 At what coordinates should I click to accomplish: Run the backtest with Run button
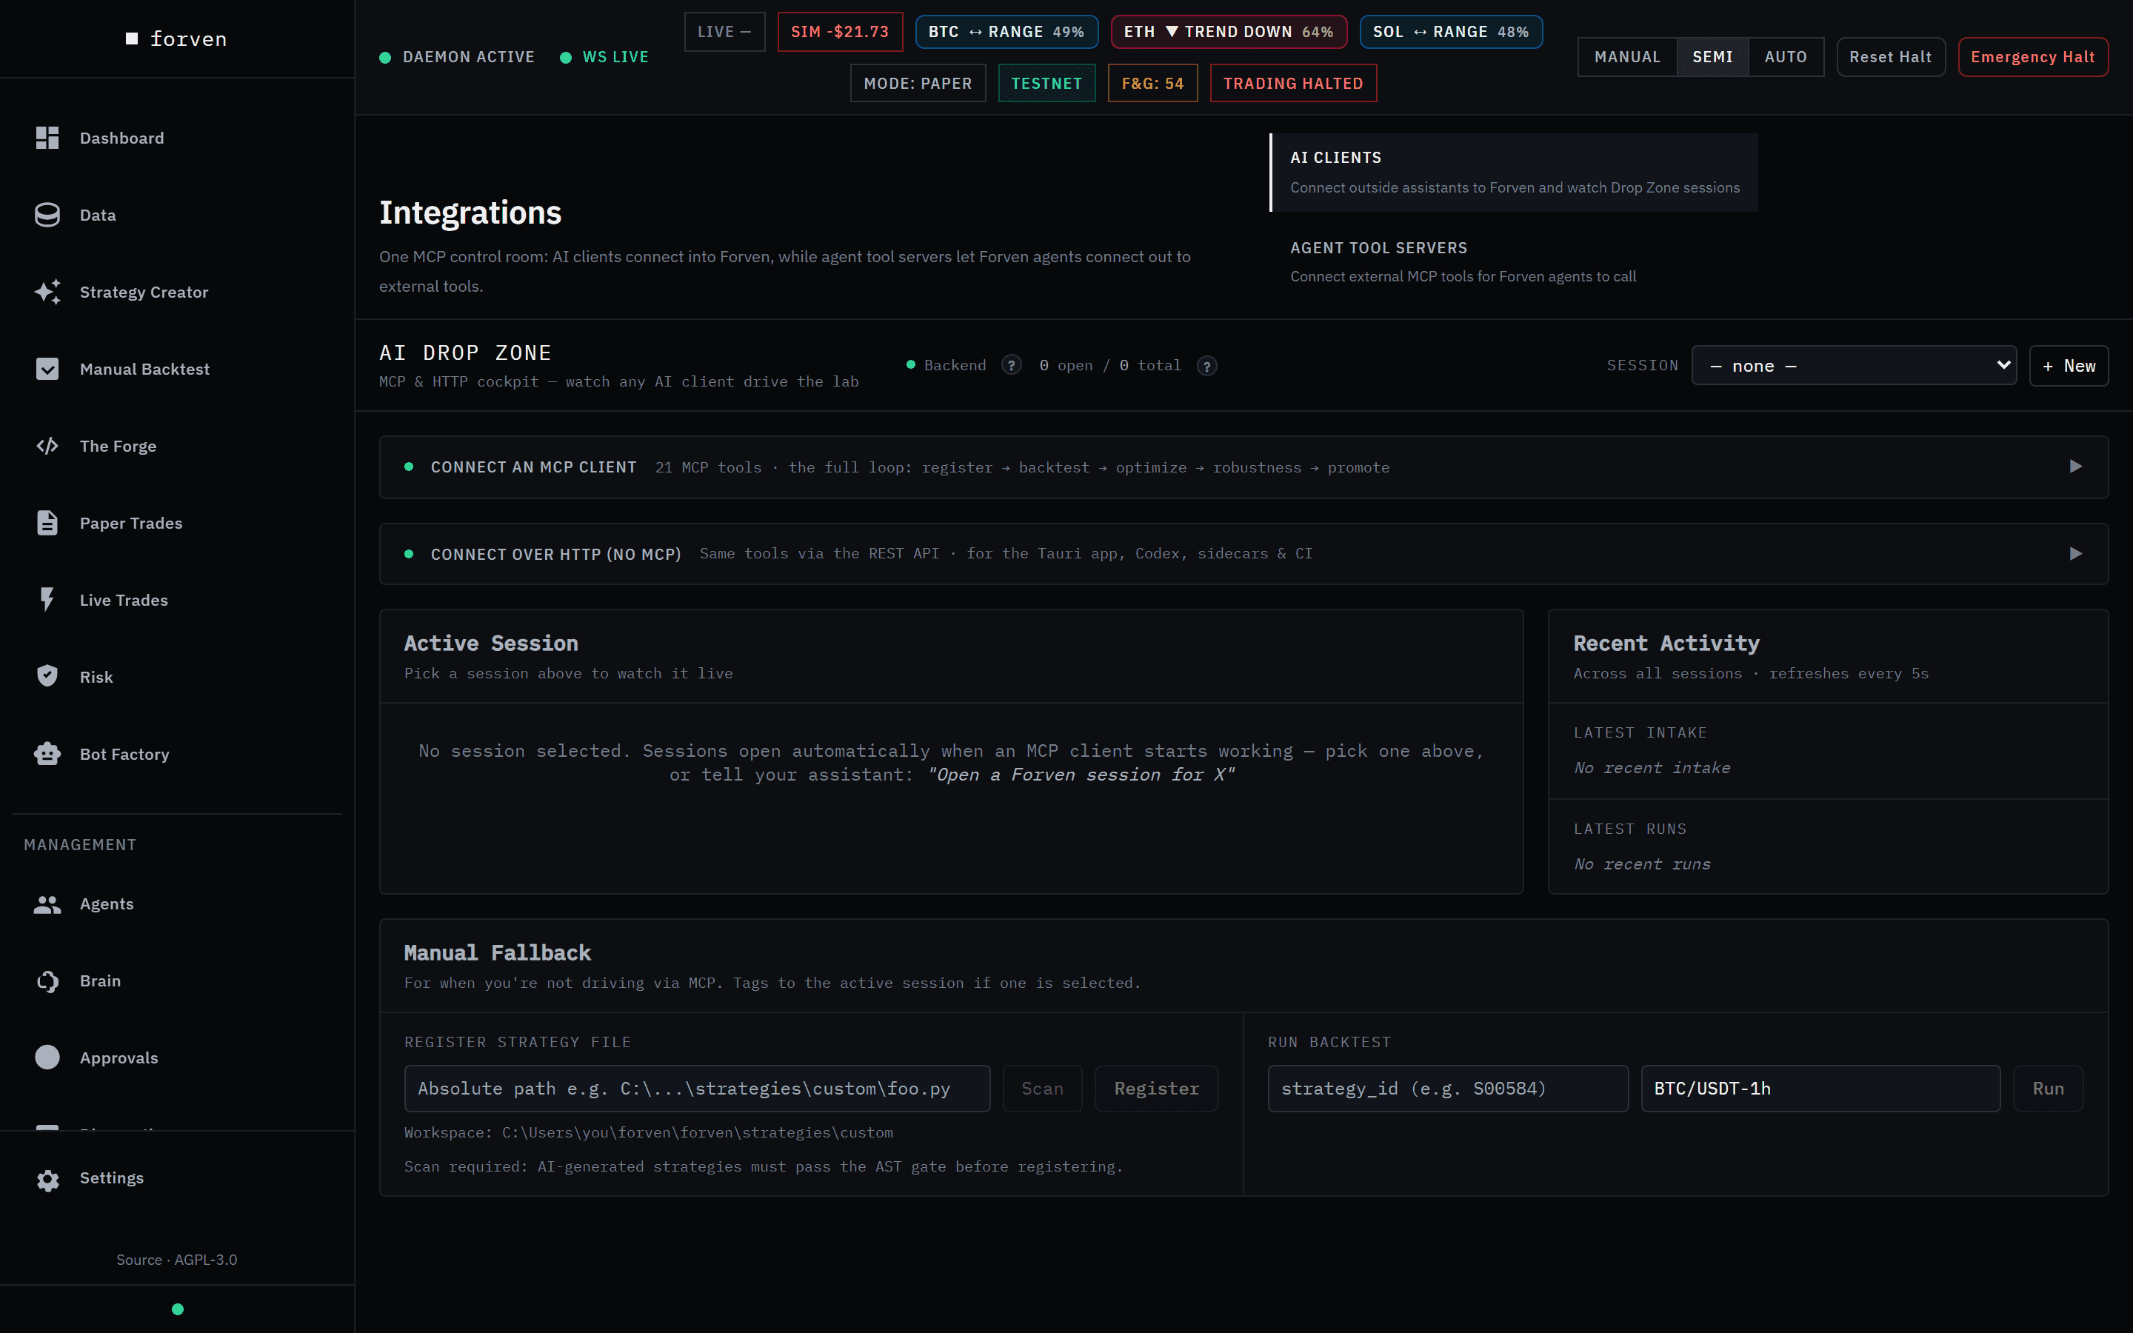coord(2048,1088)
